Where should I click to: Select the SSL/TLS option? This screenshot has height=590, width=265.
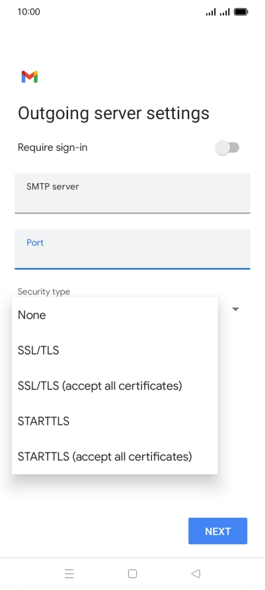point(115,351)
